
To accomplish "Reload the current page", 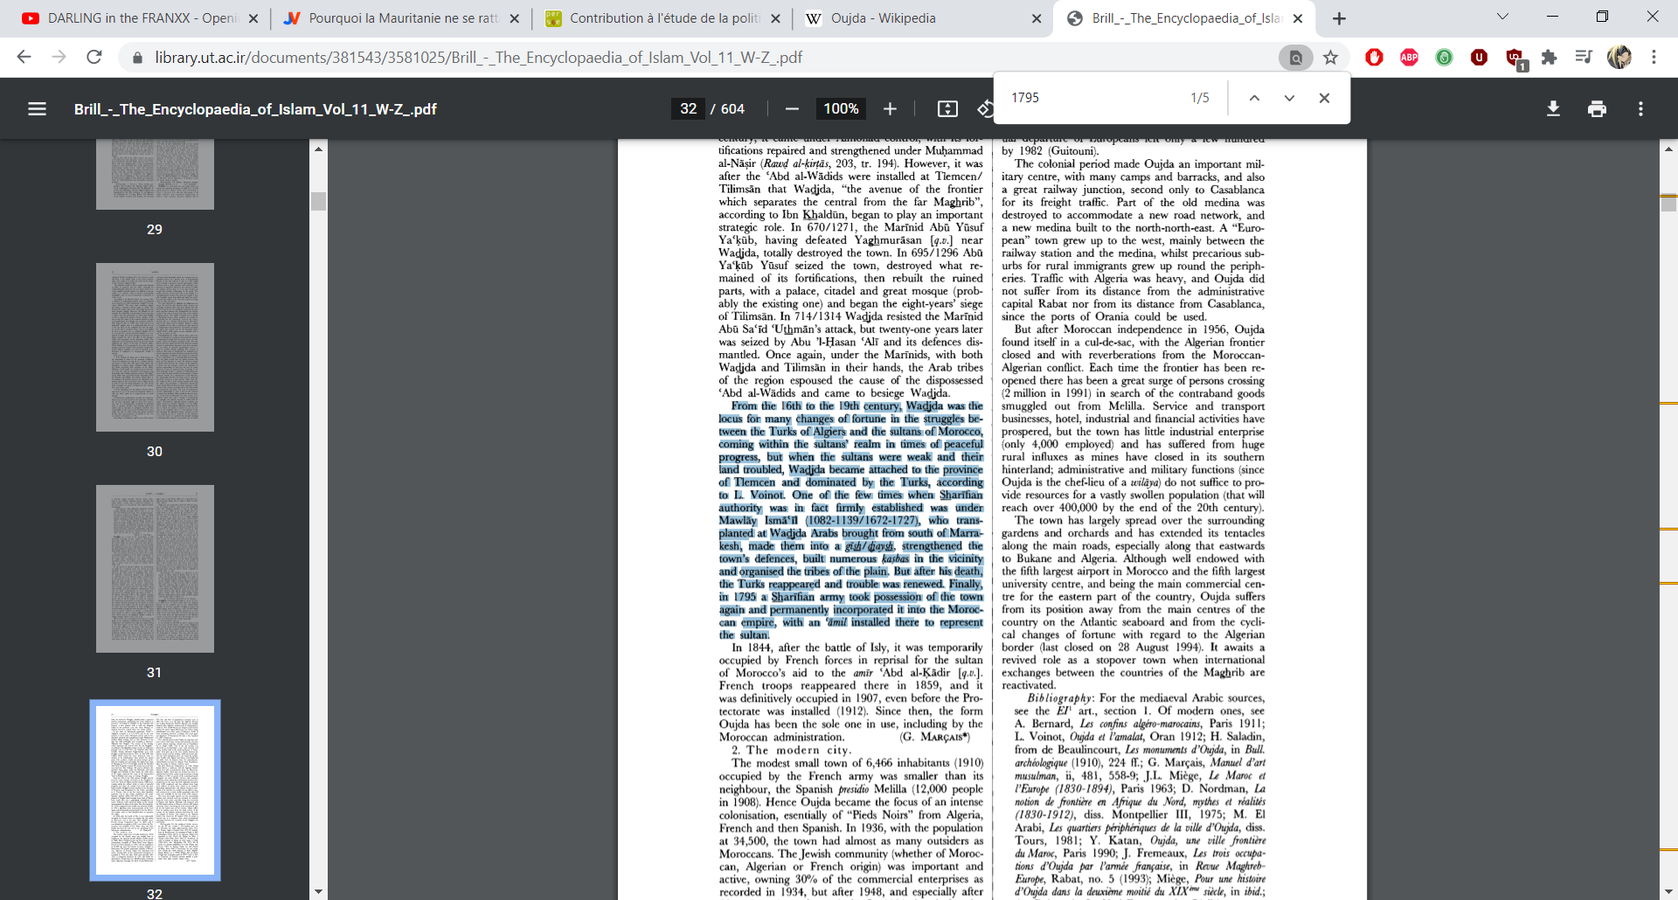I will [x=94, y=58].
